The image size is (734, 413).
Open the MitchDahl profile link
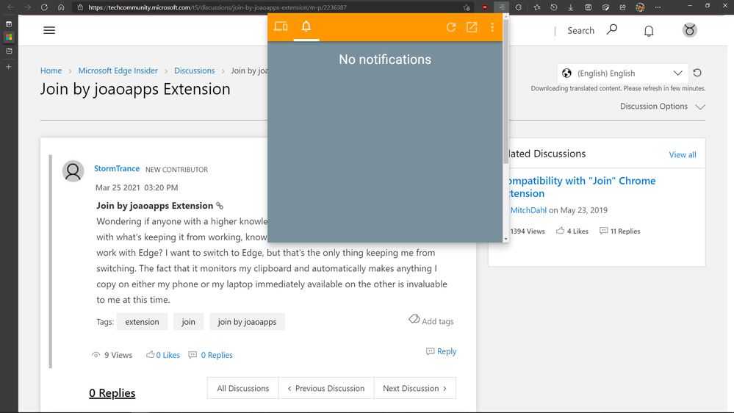[528, 210]
